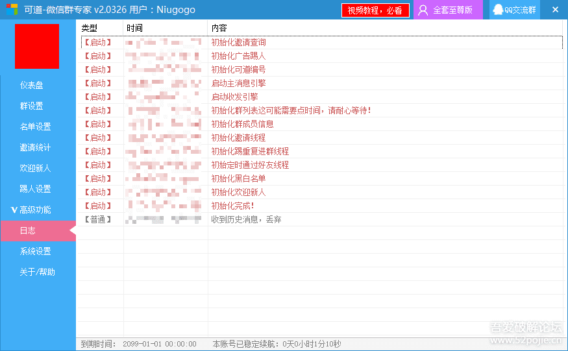Screen dimensions: 568x351
Task: Select the 初始化邀请线程 log row
Action: (x=321, y=138)
